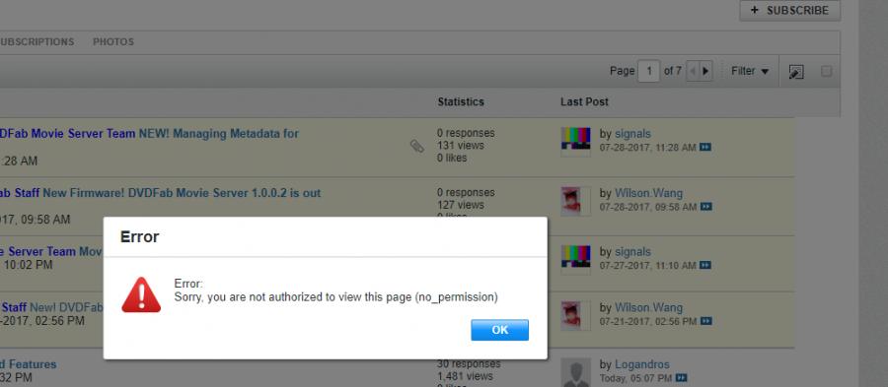Open the Wilson.Wang profile on the 02:56 PM post
This screenshot has width=888, height=387.
[x=648, y=308]
